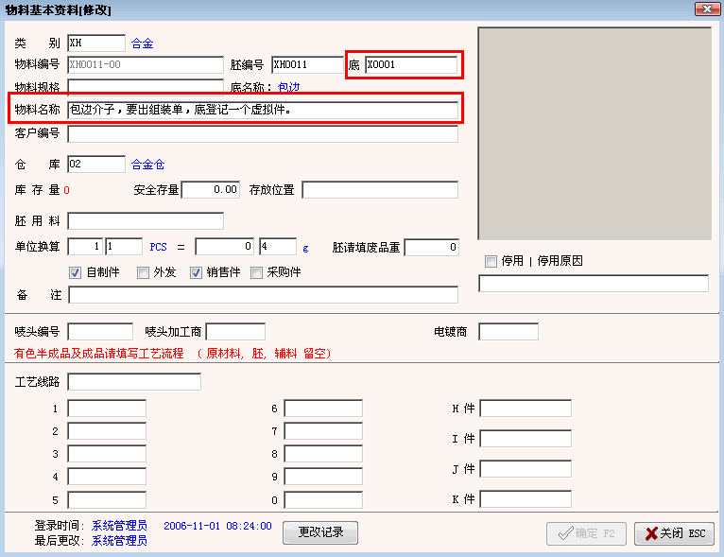
Task: Click the H 件 input field
Action: [526, 409]
